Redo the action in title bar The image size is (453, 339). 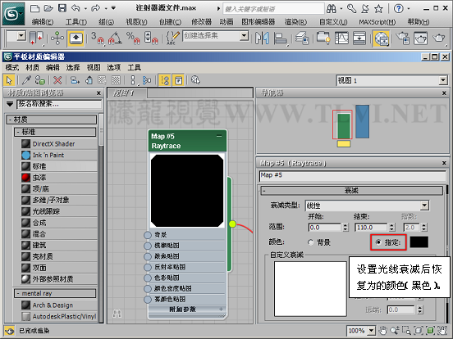(96, 8)
